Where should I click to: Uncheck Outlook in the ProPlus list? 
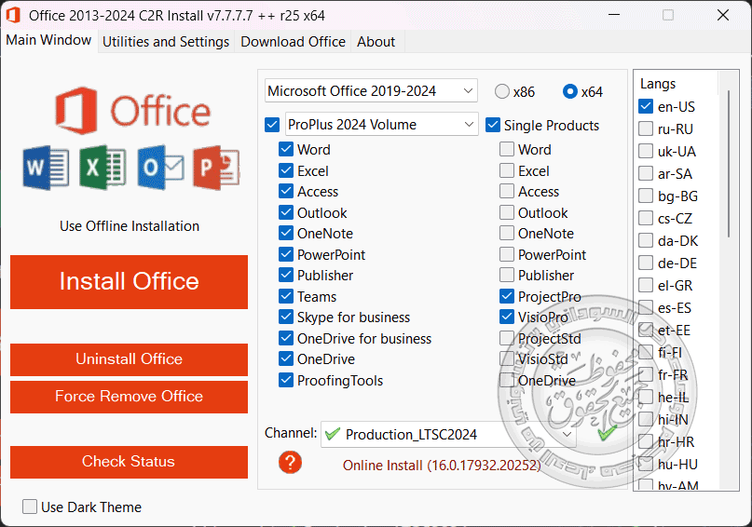coord(286,212)
